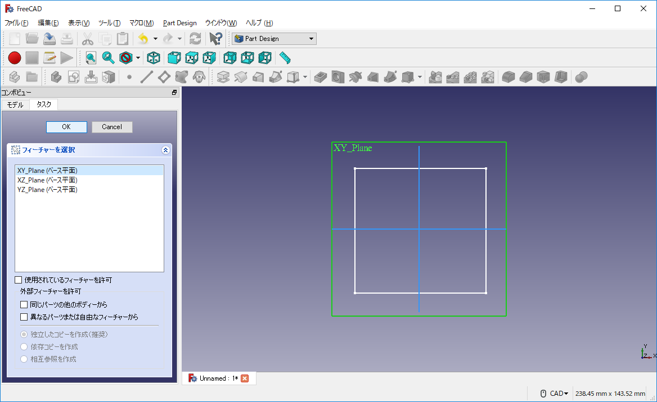
Task: Click the measure distance ruler icon
Action: (x=285, y=58)
